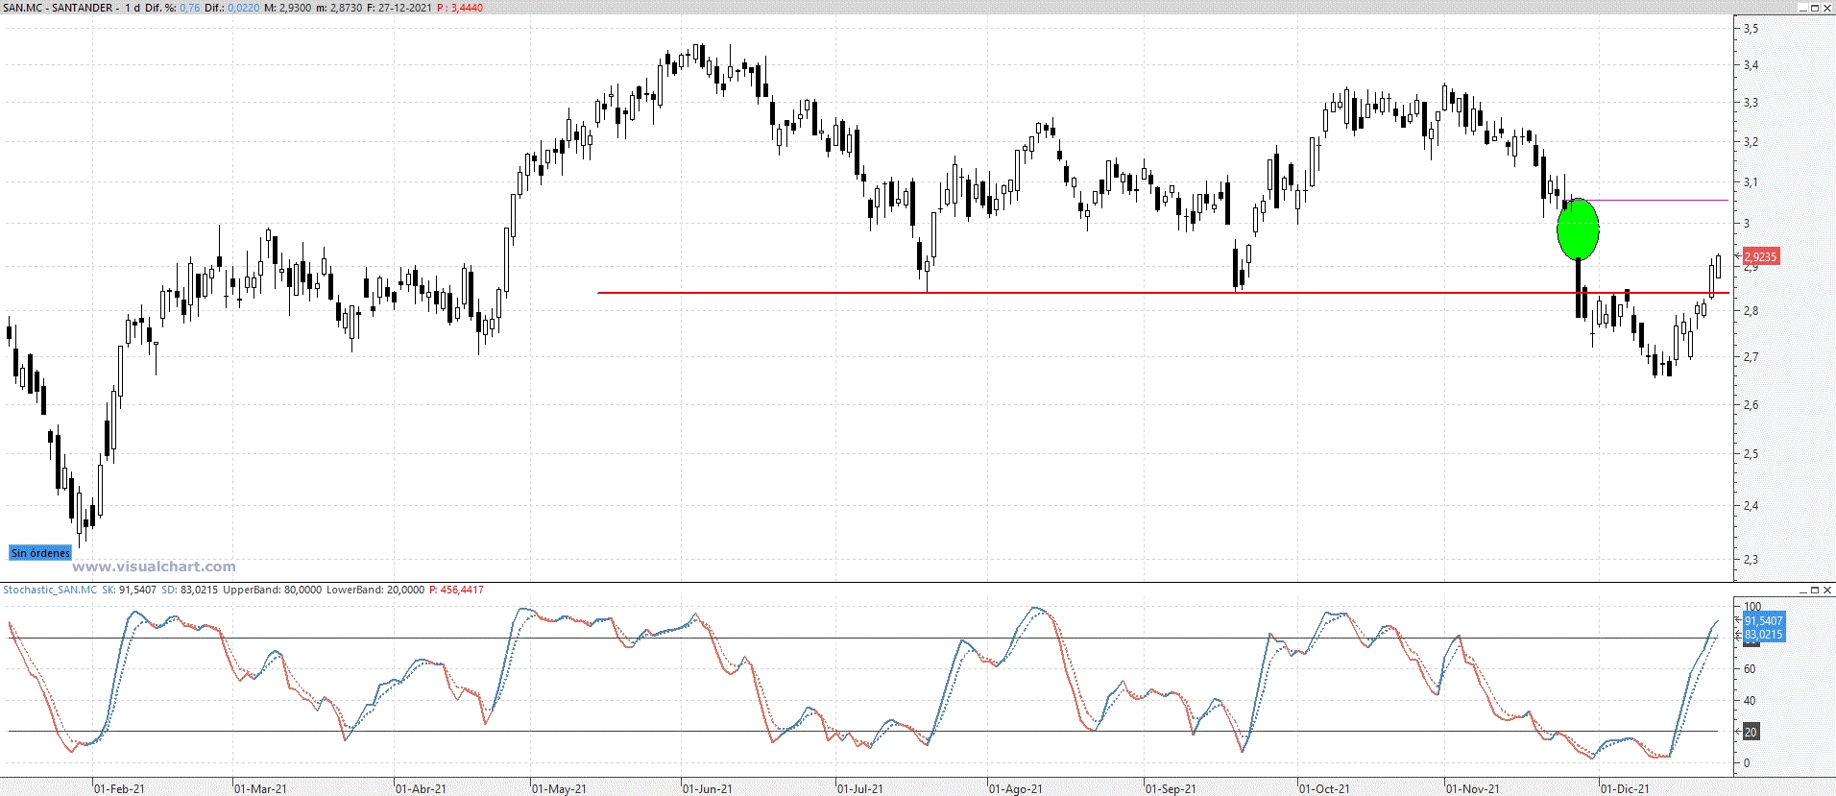Screen dimensions: 1836x796
Task: Click the SAN.MC - SANTANDER chart title
Action: (58, 8)
